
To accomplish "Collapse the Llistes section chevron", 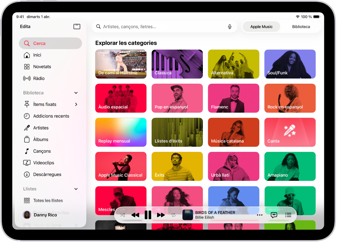I will point(76,189).
